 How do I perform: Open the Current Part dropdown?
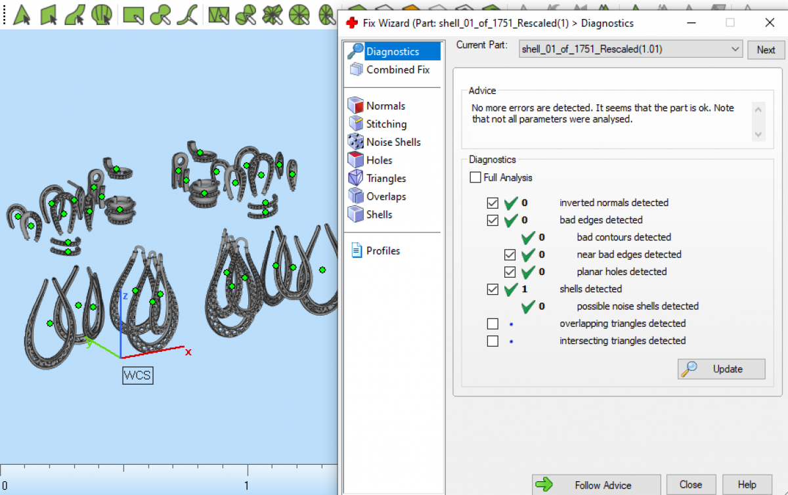point(630,49)
